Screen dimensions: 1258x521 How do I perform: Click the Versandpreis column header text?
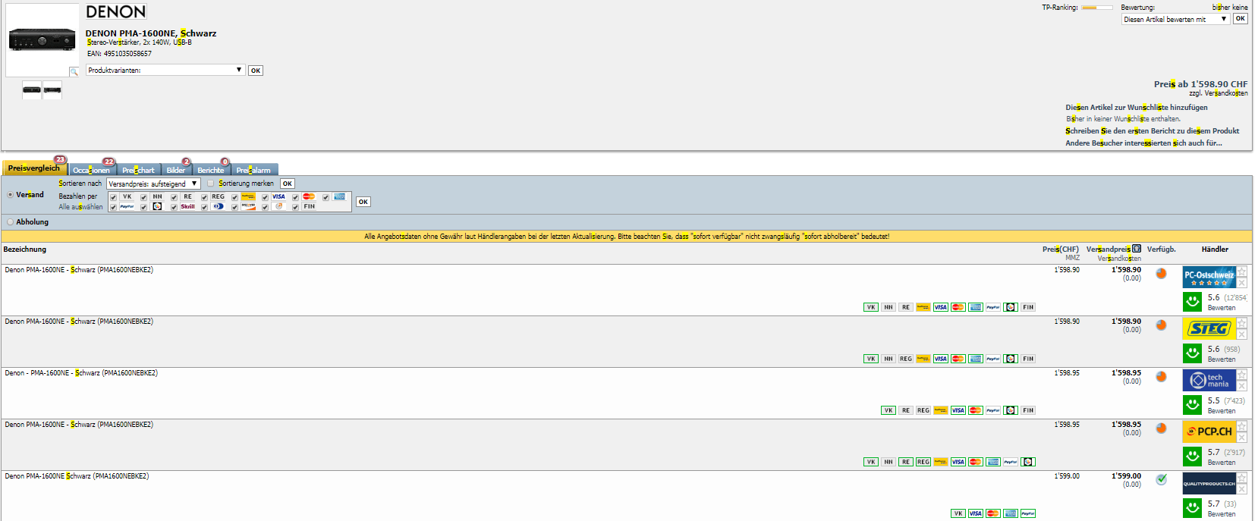pyautogui.click(x=1109, y=250)
